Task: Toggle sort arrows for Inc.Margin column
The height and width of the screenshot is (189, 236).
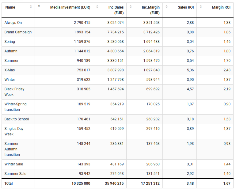Action: point(131,7)
